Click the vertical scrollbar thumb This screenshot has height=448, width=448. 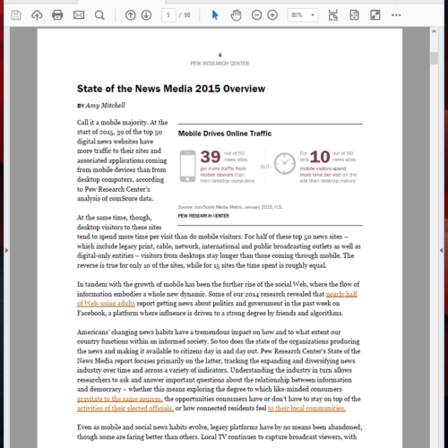(x=435, y=58)
